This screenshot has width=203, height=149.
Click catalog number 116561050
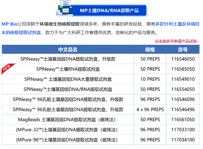pos(183,120)
